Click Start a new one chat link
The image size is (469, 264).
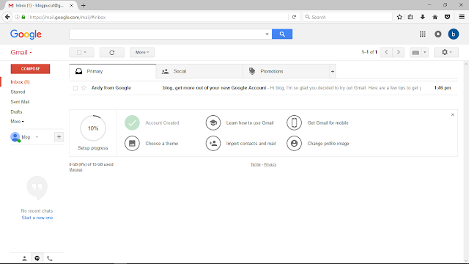point(37,218)
